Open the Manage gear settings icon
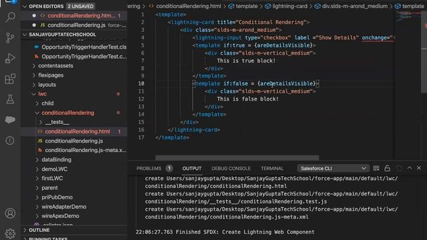 coord(10,233)
